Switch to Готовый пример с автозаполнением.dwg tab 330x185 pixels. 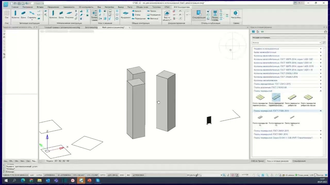pos(62,27)
